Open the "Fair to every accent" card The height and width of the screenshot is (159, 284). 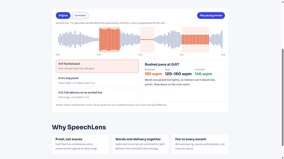coord(200,144)
